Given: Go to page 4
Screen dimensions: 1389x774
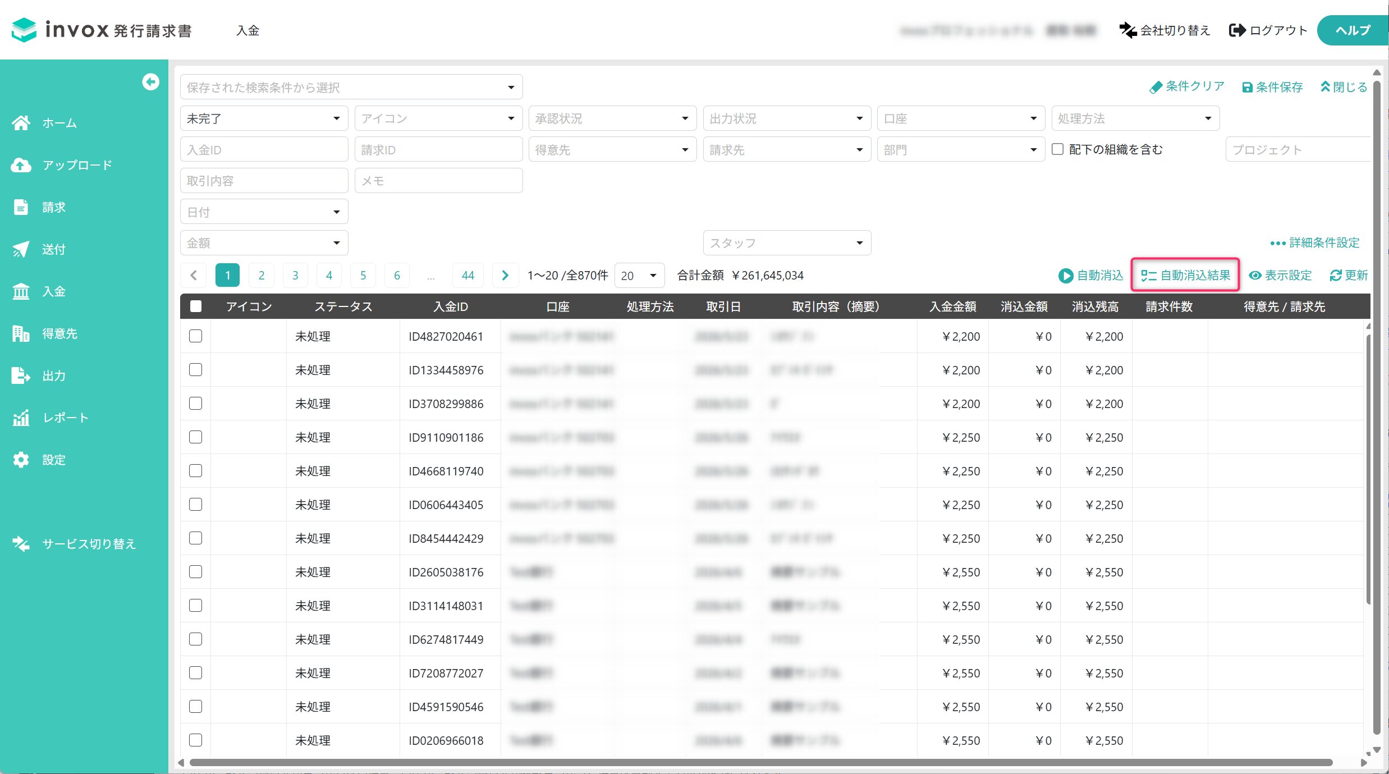Looking at the screenshot, I should 329,275.
